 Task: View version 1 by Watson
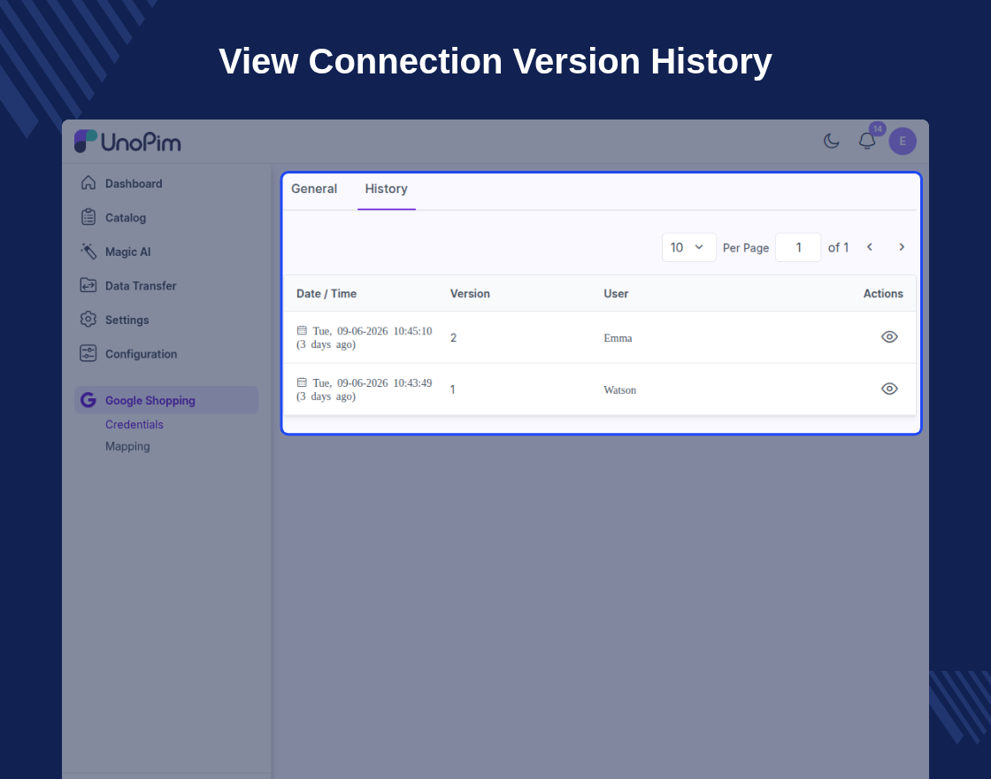[x=889, y=389]
